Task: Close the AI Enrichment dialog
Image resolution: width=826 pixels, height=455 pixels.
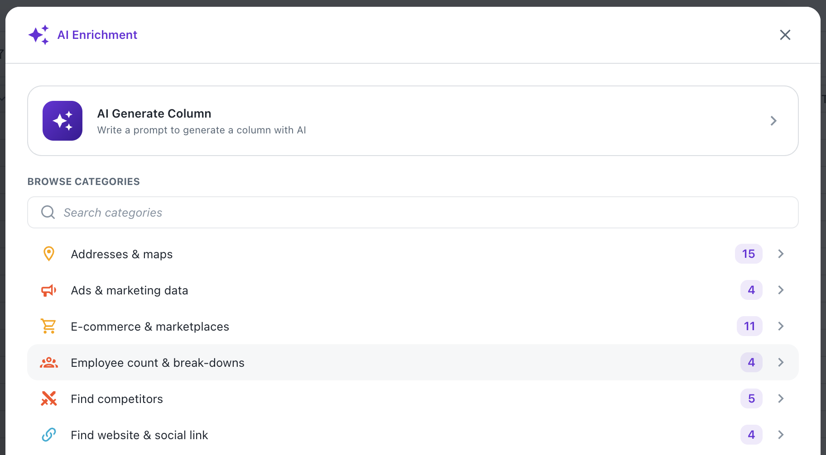Action: [x=785, y=35]
